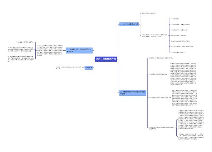Click the law citation text left of 引用法条
This screenshot has height=152, width=212.
pyautogui.click(x=69, y=68)
